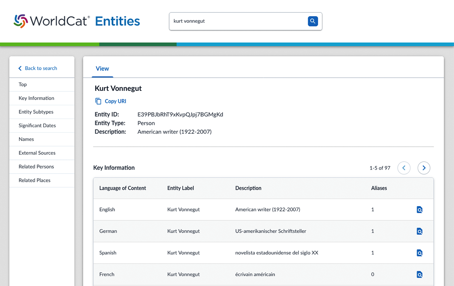Click the Copy URI icon link
The width and height of the screenshot is (454, 286).
tap(110, 101)
